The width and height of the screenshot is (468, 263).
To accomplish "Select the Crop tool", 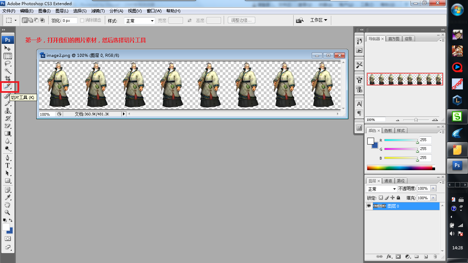I will pyautogui.click(x=8, y=78).
